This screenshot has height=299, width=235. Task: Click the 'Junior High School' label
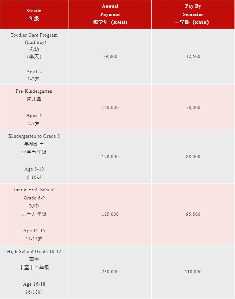click(34, 190)
